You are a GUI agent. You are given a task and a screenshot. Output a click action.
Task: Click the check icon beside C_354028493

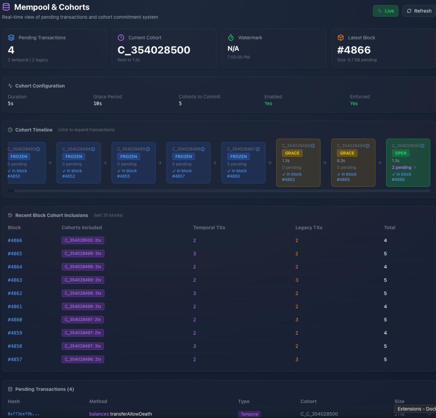[x=38, y=149]
